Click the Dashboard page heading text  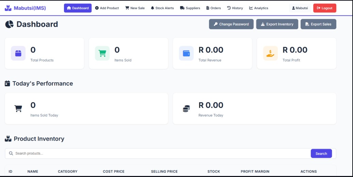pyautogui.click(x=37, y=24)
